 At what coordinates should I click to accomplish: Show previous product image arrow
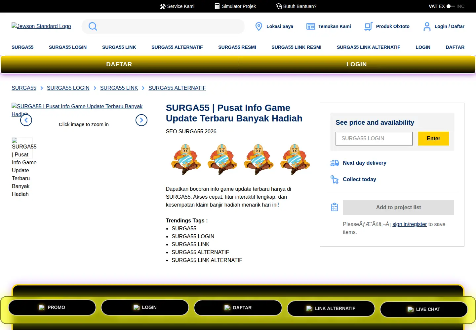tap(26, 120)
